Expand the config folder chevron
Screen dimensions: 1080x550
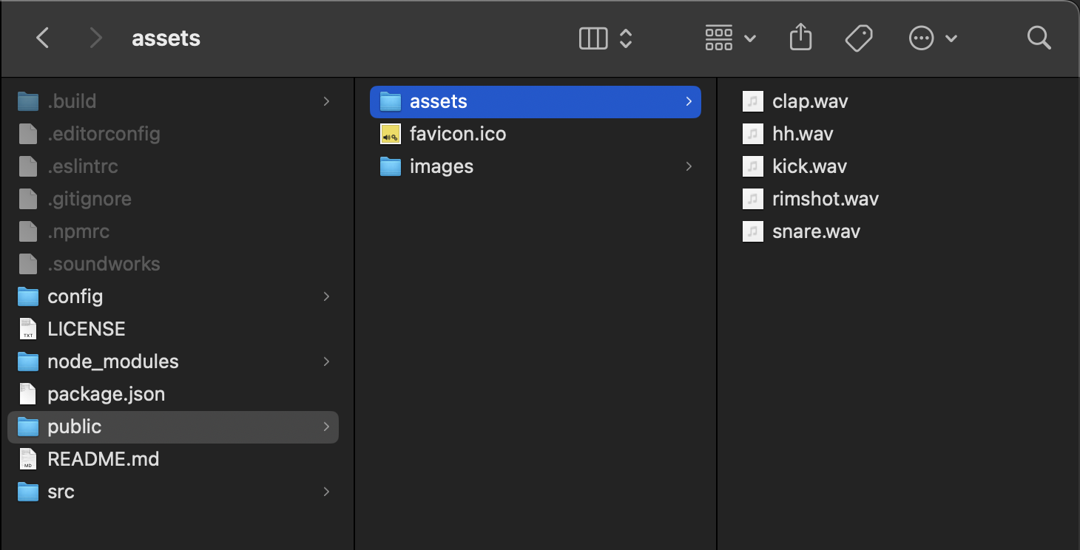(x=326, y=296)
